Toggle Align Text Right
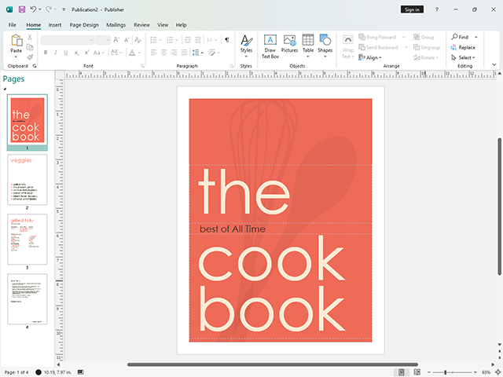Image resolution: width=503 pixels, height=377 pixels. click(174, 53)
